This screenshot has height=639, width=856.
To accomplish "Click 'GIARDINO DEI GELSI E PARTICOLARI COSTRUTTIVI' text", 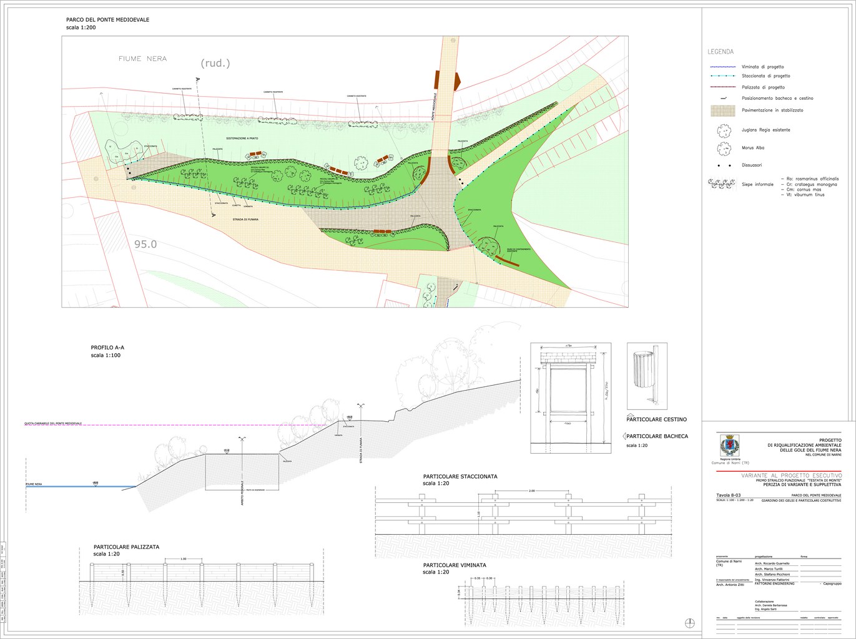I will pos(802,500).
